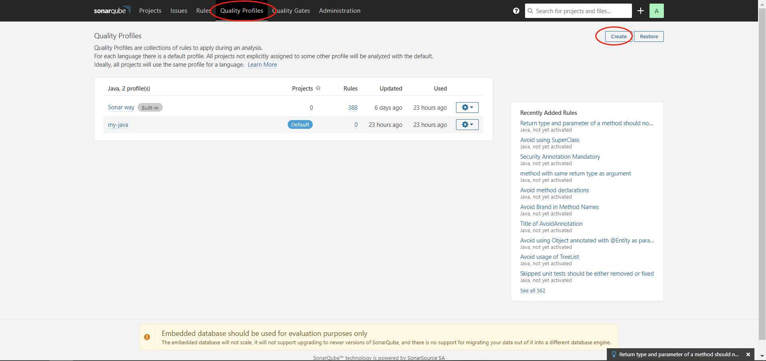Select Quality Profiles tab

(242, 11)
